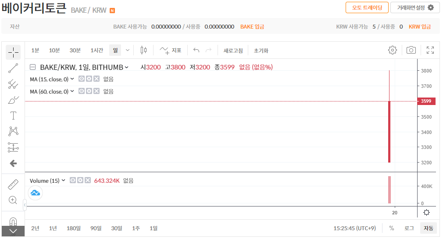
Task: Expand the Volume (15) dropdown
Action: [64, 181]
